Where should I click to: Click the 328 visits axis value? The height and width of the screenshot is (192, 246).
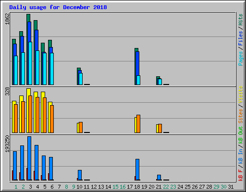[7, 91]
